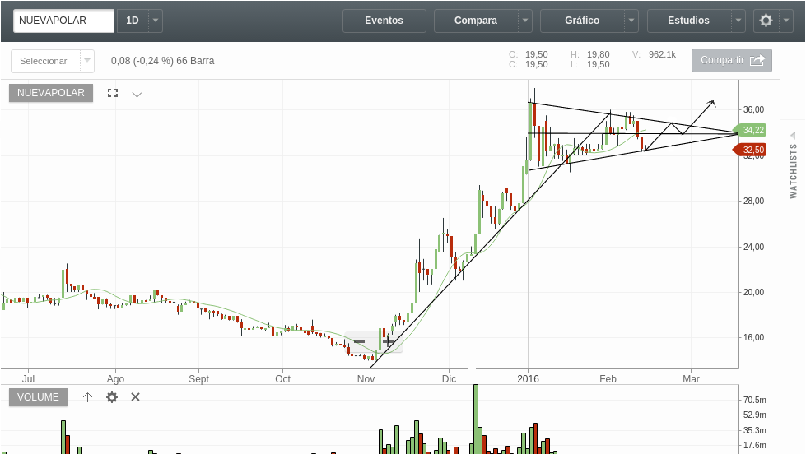Zoom in with the chart plus button
Image resolution: width=806 pixels, height=454 pixels.
(388, 341)
